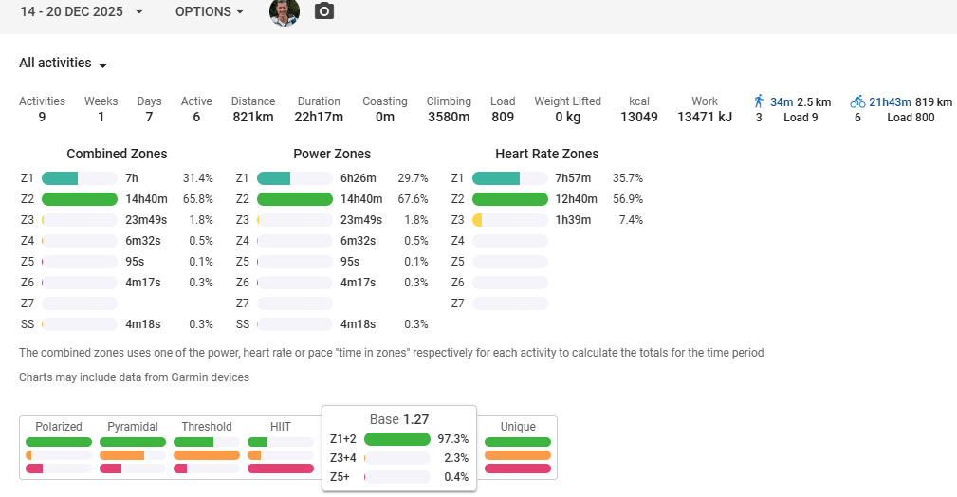Open the 21h43m cycling duration link
The height and width of the screenshot is (497, 957).
tap(890, 101)
